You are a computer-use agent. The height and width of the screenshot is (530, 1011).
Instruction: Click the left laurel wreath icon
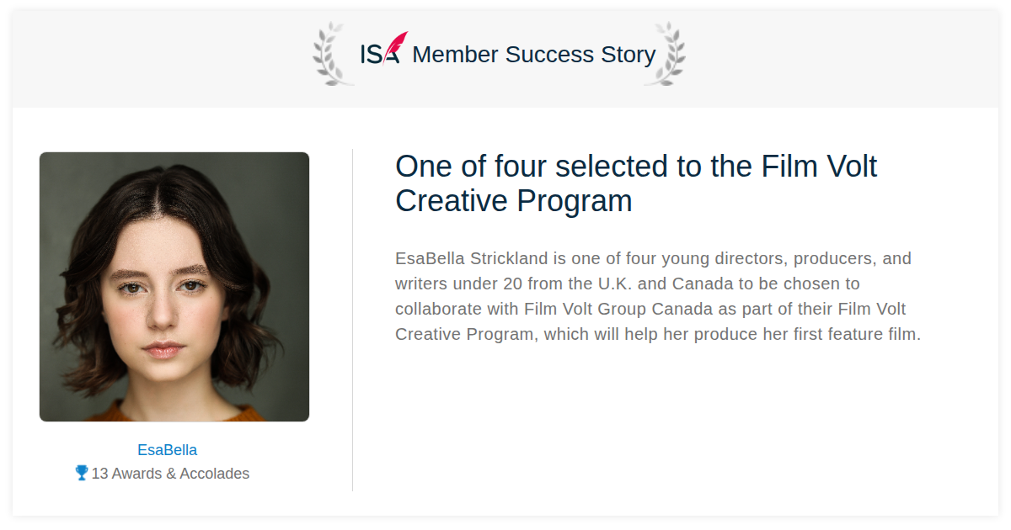pos(329,54)
